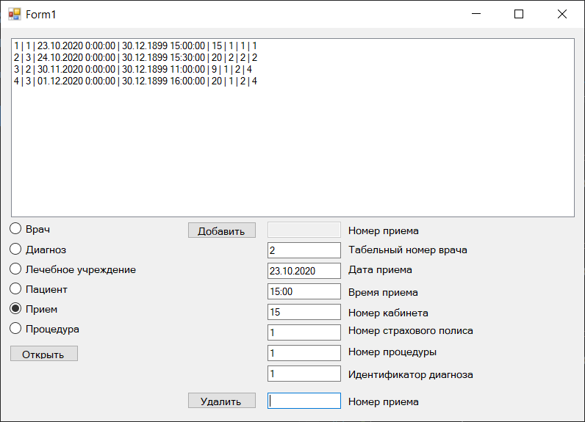
Task: Focus the disabled Номер приема field beside Добавить
Action: [x=304, y=230]
